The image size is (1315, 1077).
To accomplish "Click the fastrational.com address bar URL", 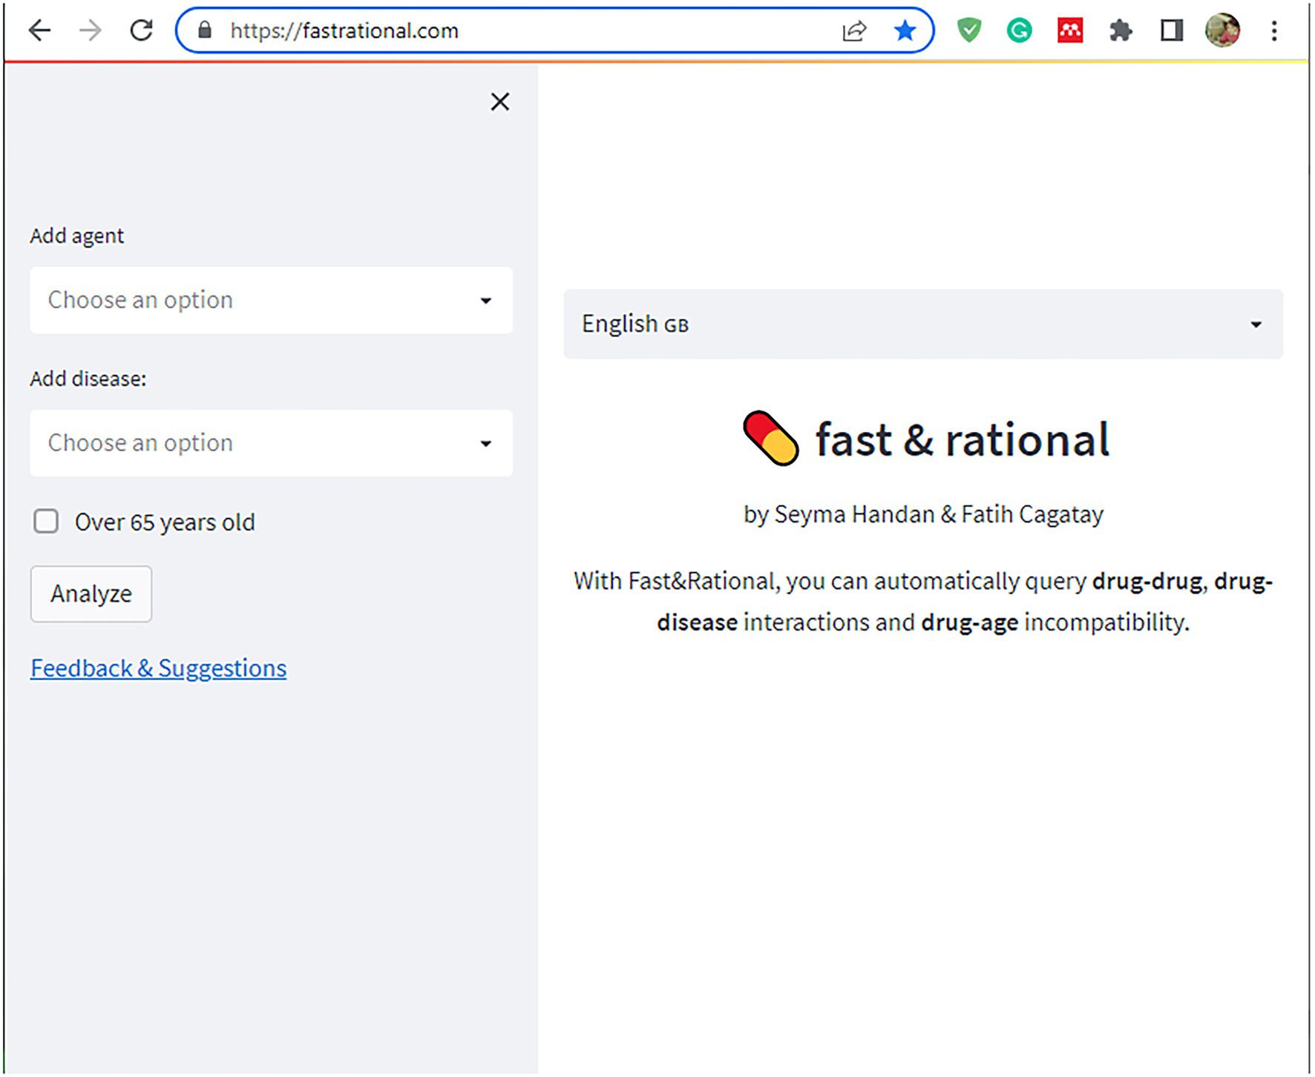I will tap(344, 30).
